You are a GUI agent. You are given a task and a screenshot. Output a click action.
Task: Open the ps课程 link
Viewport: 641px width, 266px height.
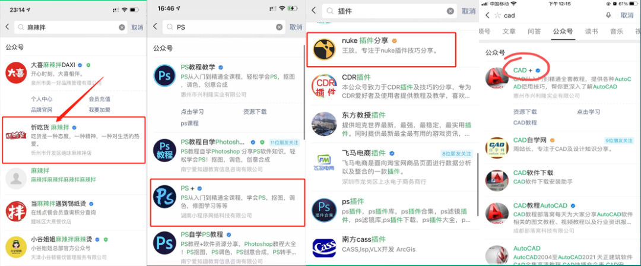(x=190, y=123)
